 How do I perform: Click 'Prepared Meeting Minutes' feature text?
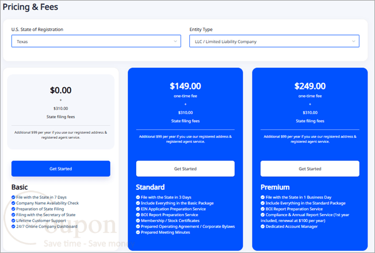tap(165, 232)
